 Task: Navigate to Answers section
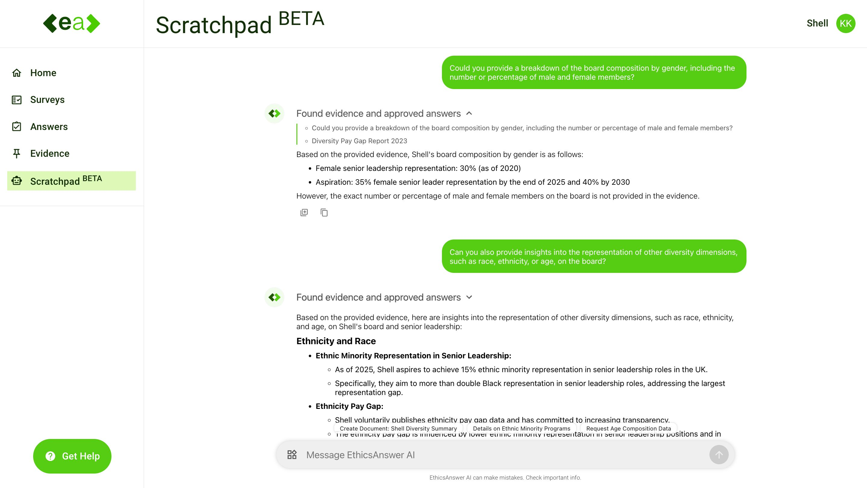[x=49, y=126]
